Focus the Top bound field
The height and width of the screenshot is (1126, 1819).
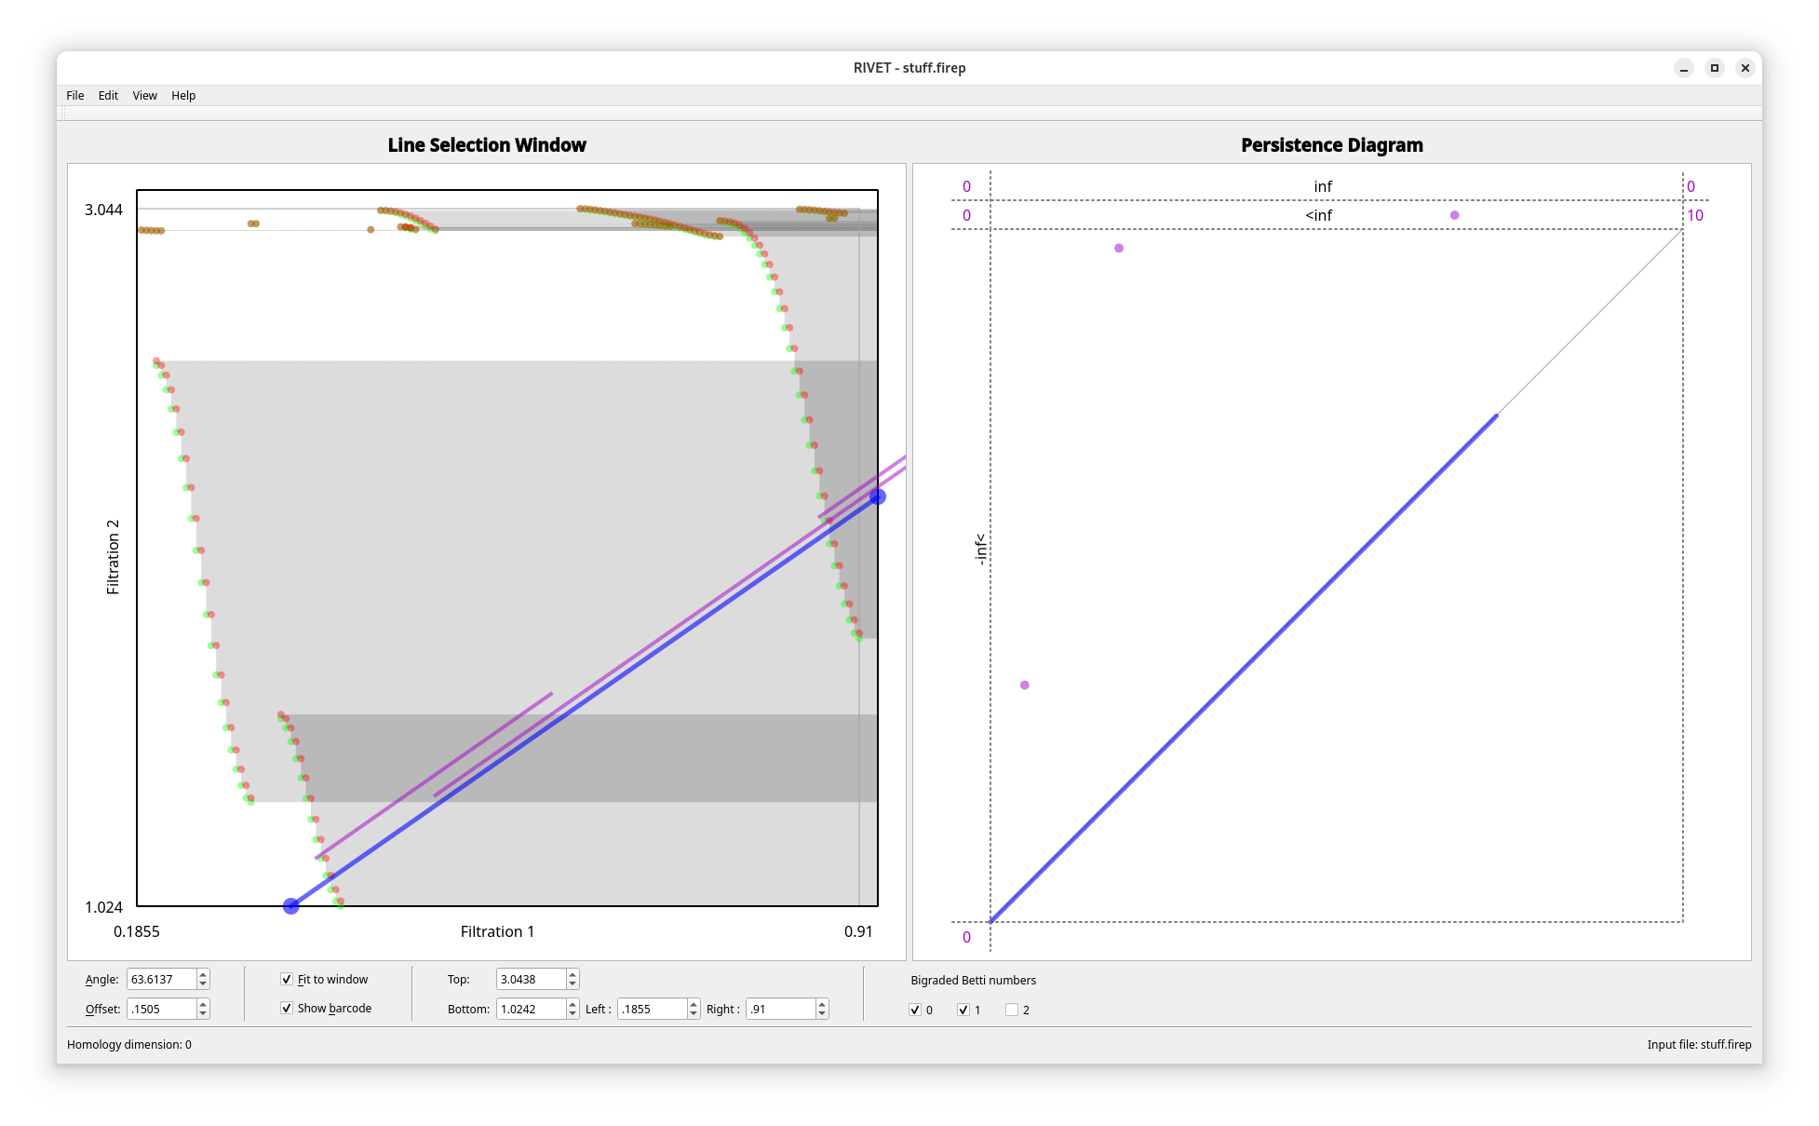531,979
